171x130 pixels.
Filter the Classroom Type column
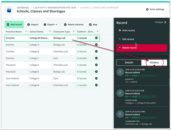[x=73, y=32]
